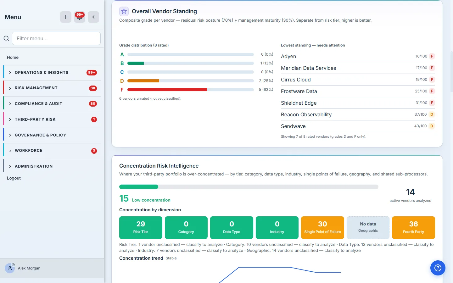Open the ADMINISTRATION menu section
This screenshot has height=283, width=453.
coord(52,166)
